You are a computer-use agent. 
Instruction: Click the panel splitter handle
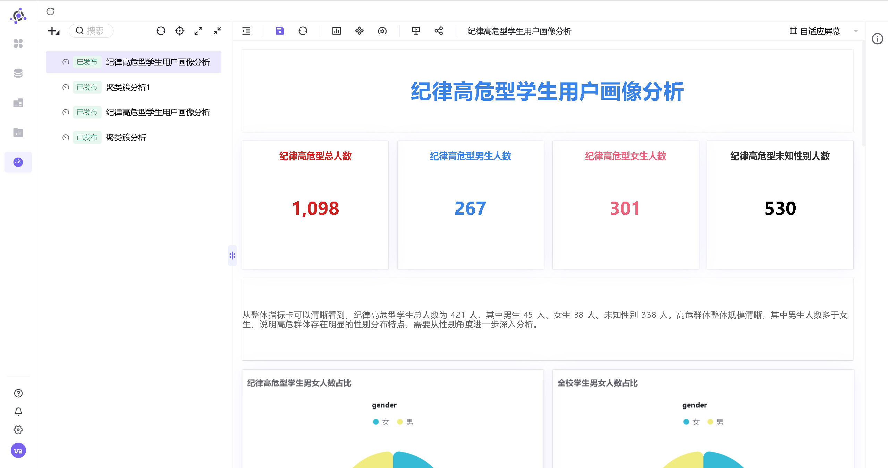232,256
